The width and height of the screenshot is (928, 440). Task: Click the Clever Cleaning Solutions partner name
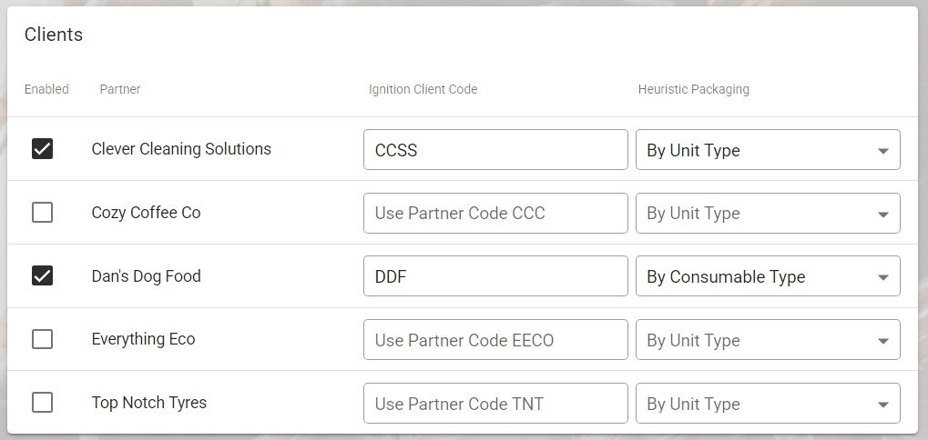[x=181, y=149]
